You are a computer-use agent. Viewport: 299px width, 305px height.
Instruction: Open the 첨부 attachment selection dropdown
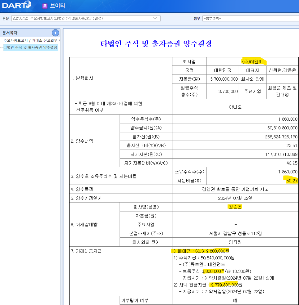pos(251,19)
